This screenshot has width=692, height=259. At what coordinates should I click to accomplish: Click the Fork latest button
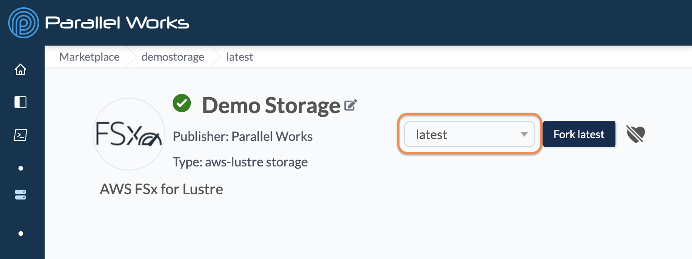pos(579,134)
